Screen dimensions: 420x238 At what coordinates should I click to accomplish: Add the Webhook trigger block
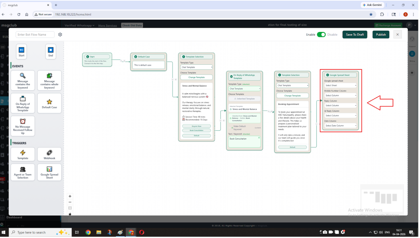(x=49, y=154)
